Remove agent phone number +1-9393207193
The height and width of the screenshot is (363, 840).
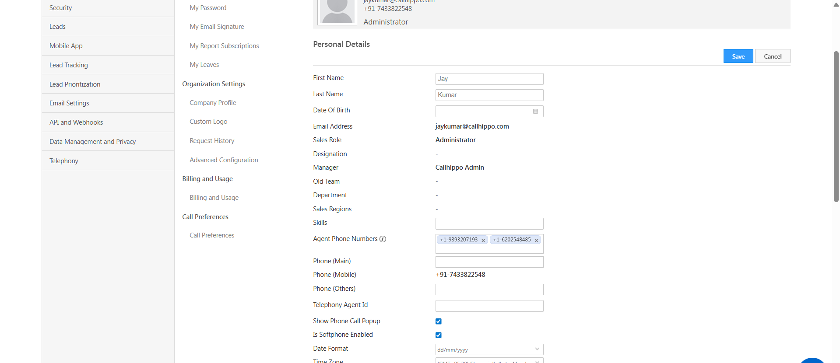483,240
